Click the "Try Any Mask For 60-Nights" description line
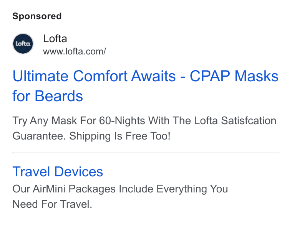Image resolution: width=292 pixels, height=230 pixels. [91, 121]
